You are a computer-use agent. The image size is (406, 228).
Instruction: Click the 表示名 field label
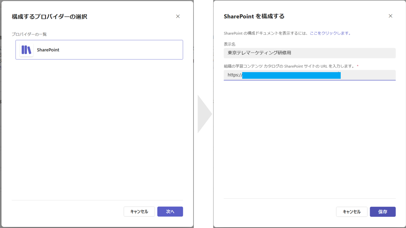pyautogui.click(x=229, y=44)
